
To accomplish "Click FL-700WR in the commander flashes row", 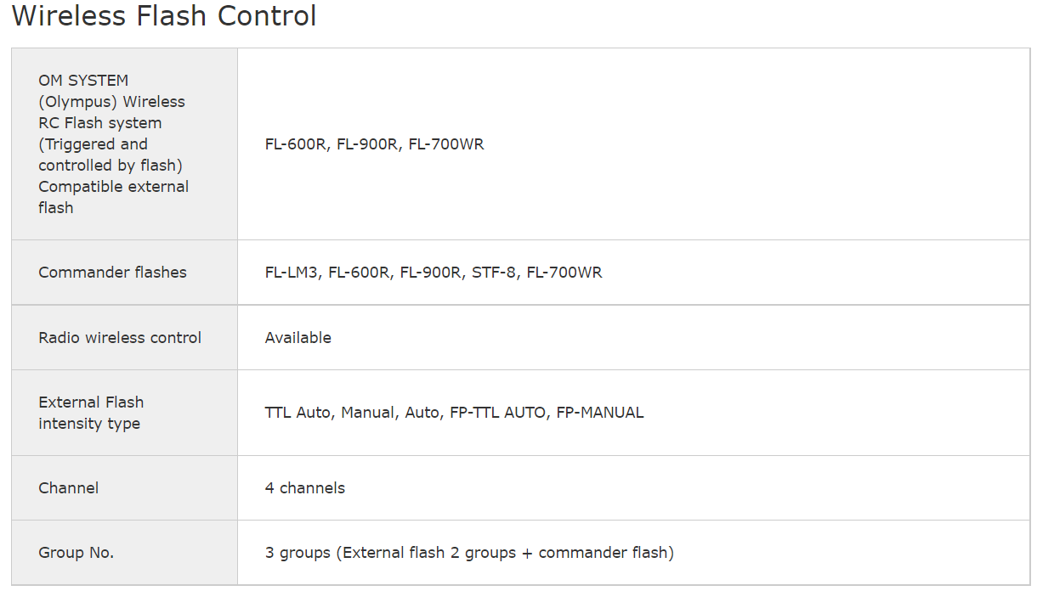I will [564, 273].
